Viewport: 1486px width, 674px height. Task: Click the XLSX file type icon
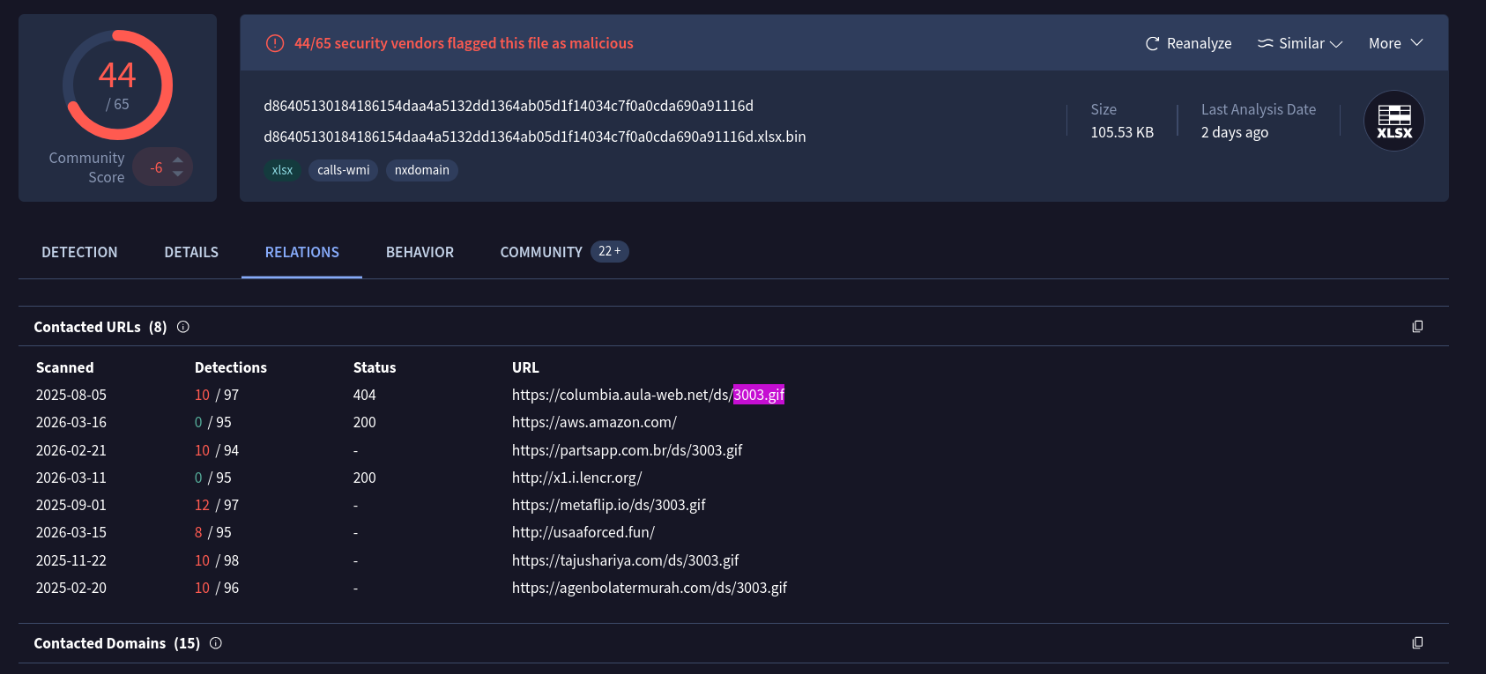pos(1393,121)
